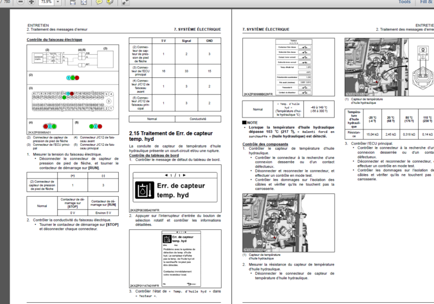This screenshot has width=434, height=304.
Task: Open the zoom percentage dropdown arrow
Action: click(x=58, y=2)
